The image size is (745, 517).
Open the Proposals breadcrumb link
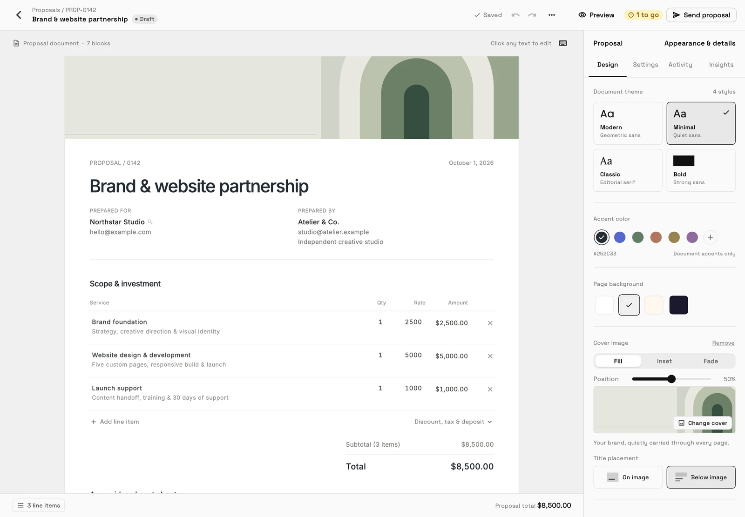(46, 10)
